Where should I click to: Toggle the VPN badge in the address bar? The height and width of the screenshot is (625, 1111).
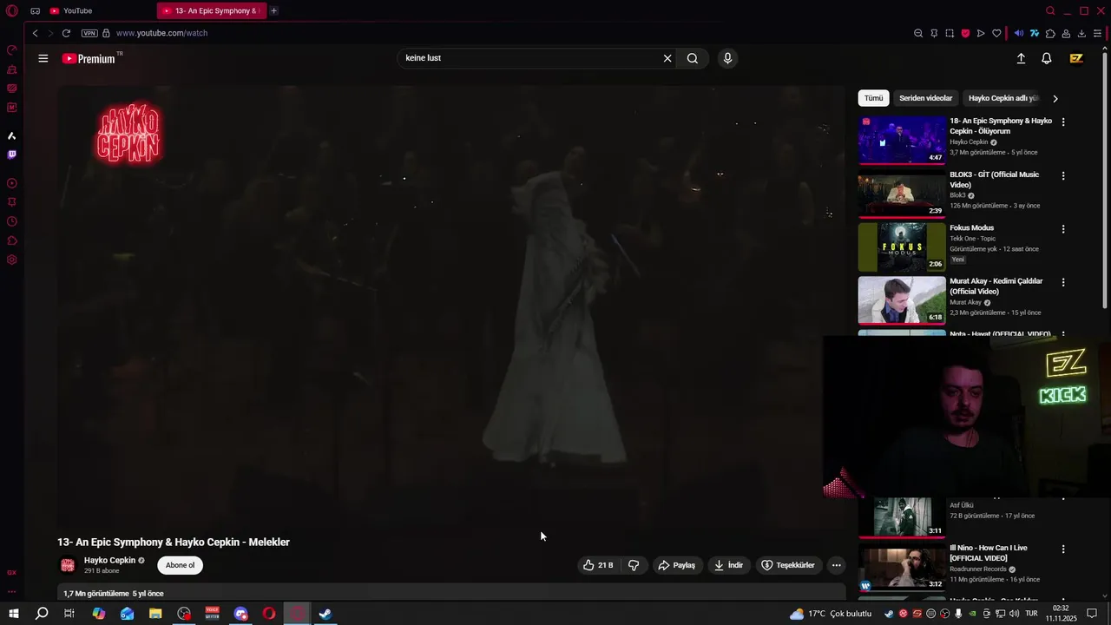coord(89,33)
